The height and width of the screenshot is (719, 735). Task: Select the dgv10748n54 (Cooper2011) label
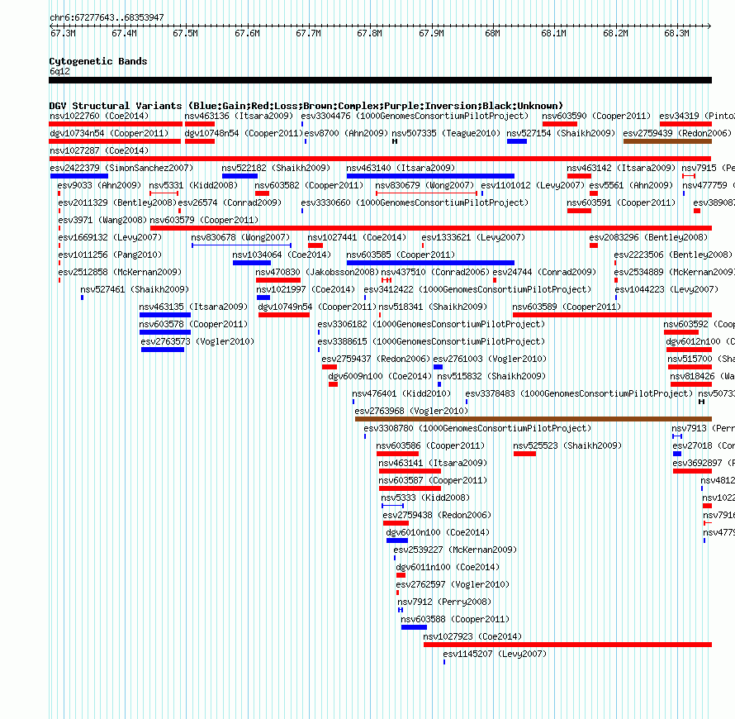click(x=244, y=133)
